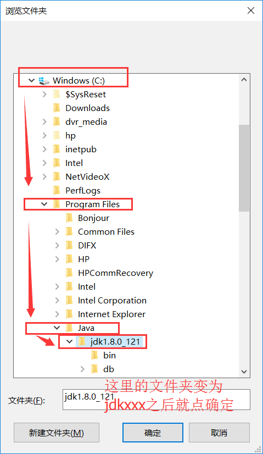Click the 取消 button
The image size is (263, 454).
click(x=219, y=433)
